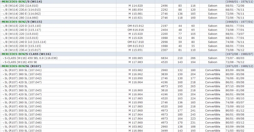Select SL (R107) 450 SL dated 72/10 - 80/10
Image resolution: width=254 pixels, height=132 pixels.
click(x=127, y=98)
